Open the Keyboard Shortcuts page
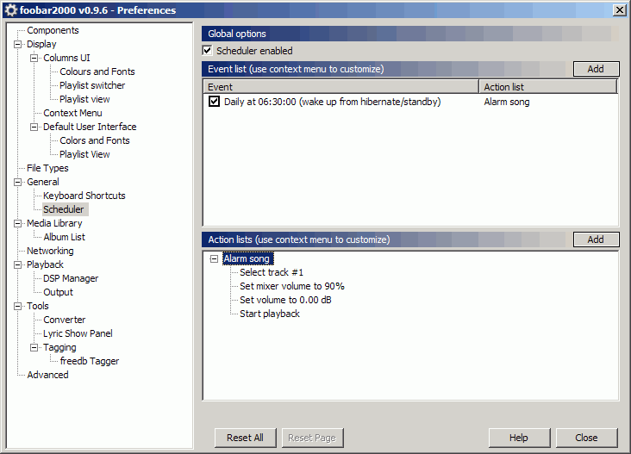The width and height of the screenshot is (631, 454). coord(84,196)
